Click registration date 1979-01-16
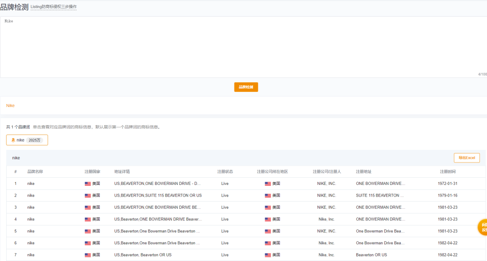487x261 pixels. (448, 195)
